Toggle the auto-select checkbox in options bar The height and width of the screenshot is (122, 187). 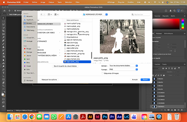[x=15, y=11]
